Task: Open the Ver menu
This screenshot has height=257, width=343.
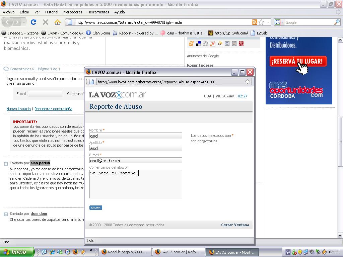Action: pos(37,12)
